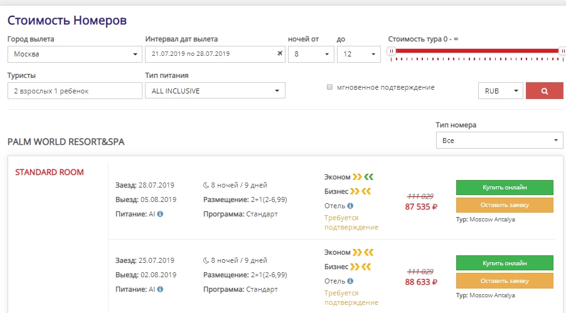Click Тур: Moscow Antalya under the 87 535 ₽ offer
566x313 pixels.
click(x=486, y=220)
